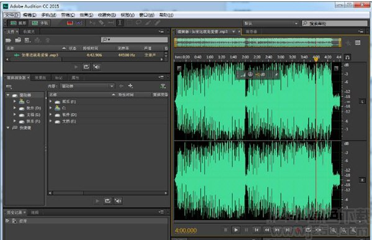This screenshot has height=240, width=372.
Task: Click the Import File icon in Files panel
Action: click(x=18, y=40)
